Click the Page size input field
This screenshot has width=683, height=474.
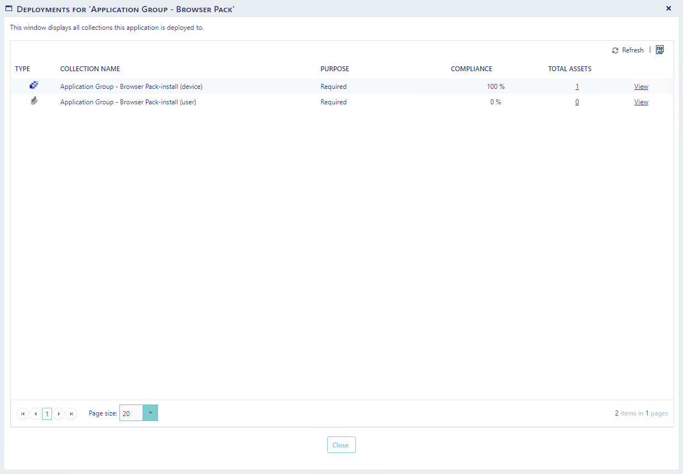pyautogui.click(x=131, y=413)
